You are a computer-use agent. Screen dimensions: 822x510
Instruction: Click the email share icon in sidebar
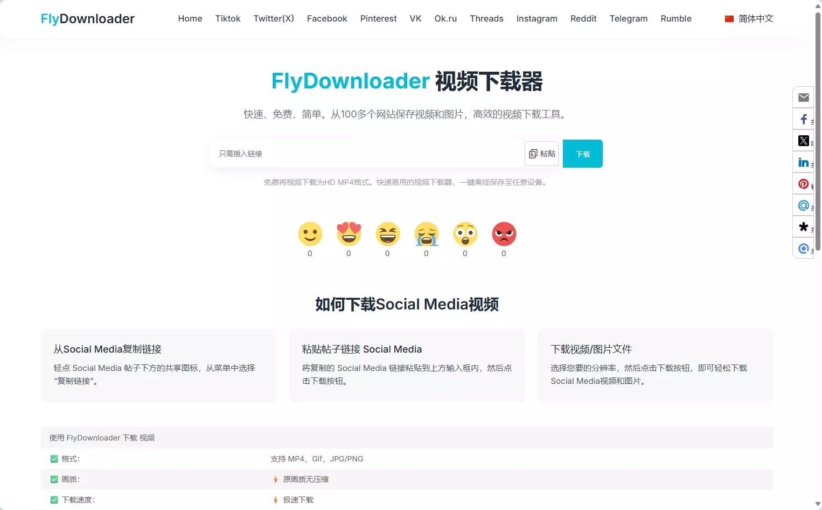[803, 98]
